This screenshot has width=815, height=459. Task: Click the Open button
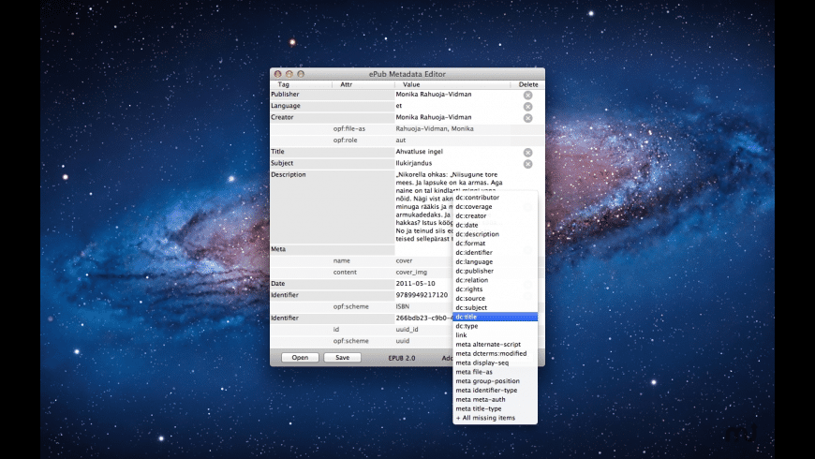coord(300,358)
